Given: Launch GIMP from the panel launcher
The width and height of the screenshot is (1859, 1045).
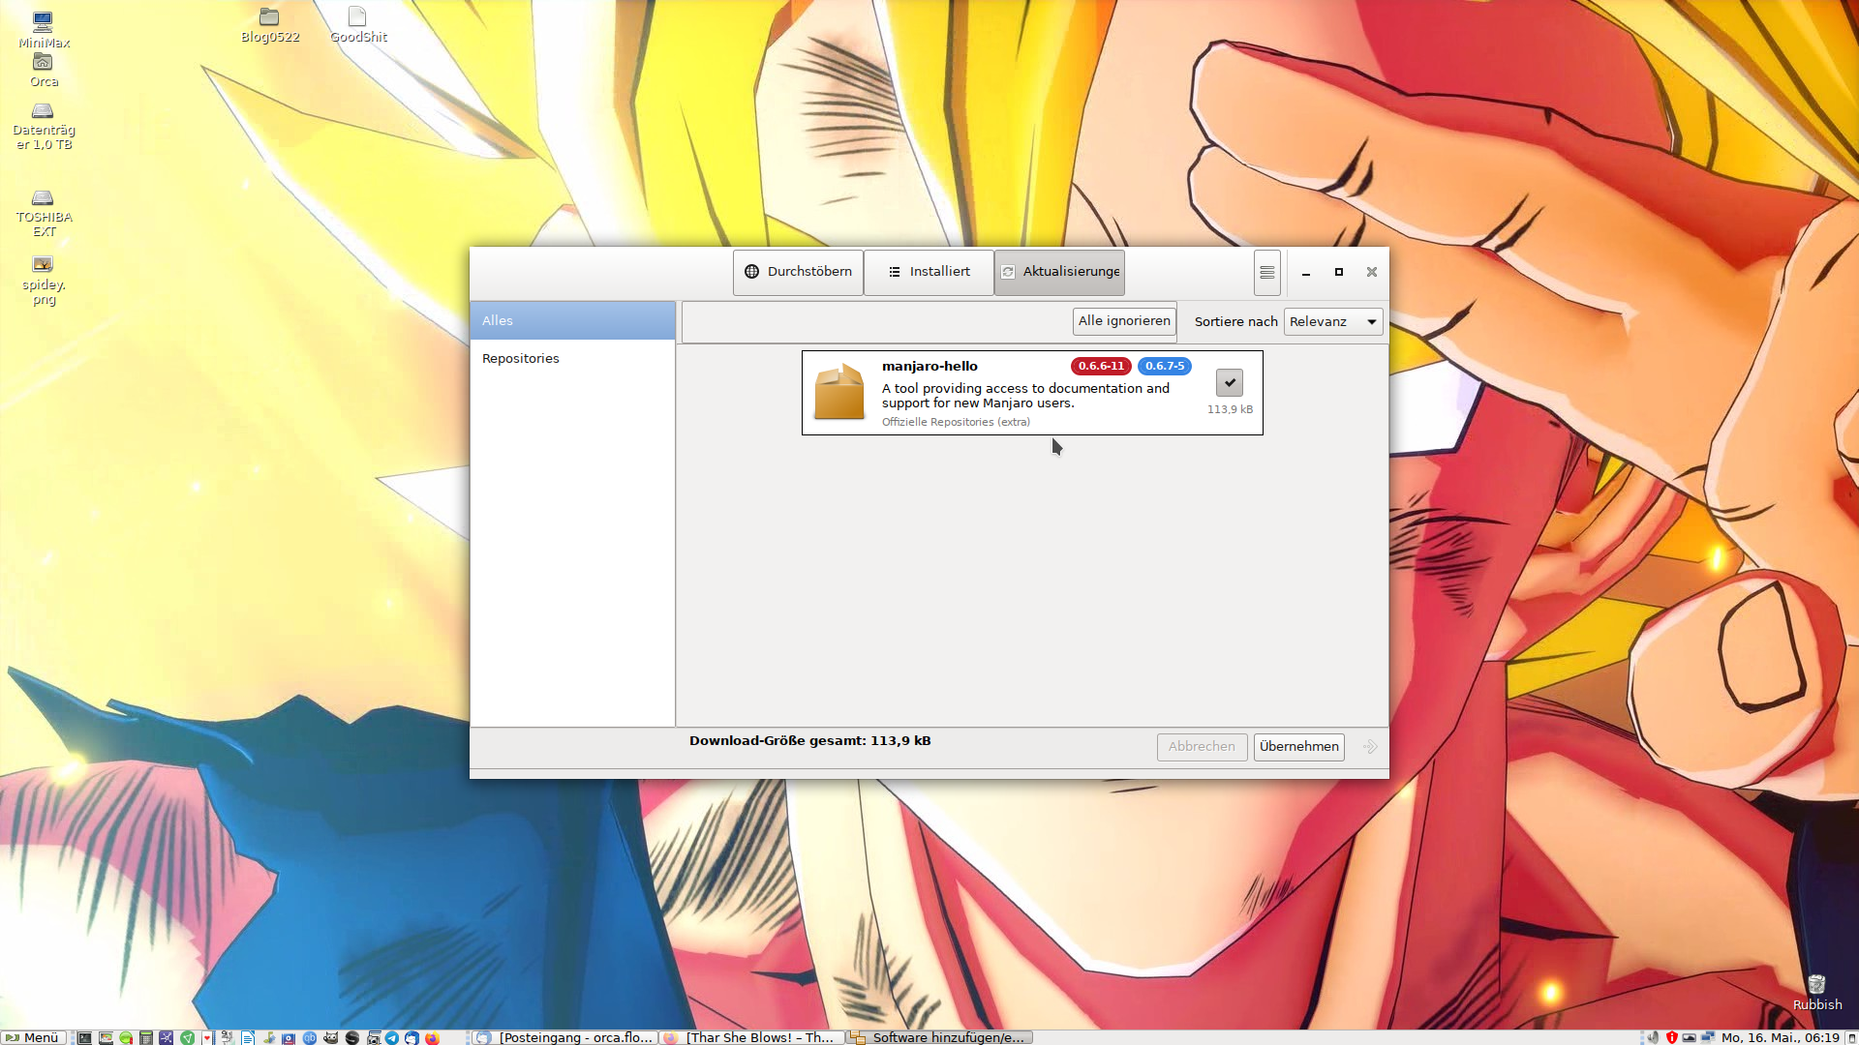Looking at the screenshot, I should point(330,1037).
